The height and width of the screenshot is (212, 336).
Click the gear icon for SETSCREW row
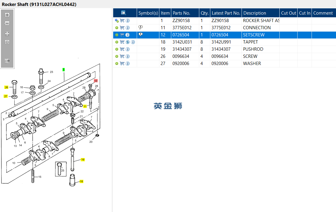(x=117, y=35)
